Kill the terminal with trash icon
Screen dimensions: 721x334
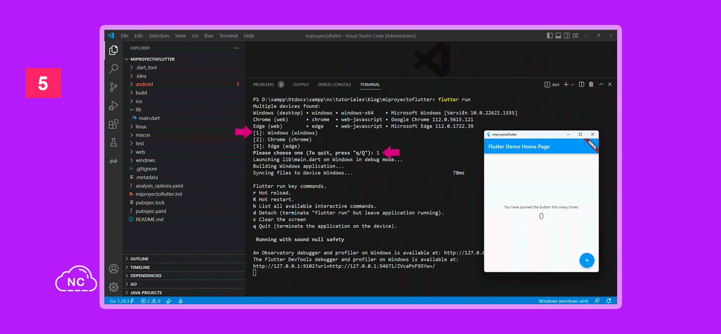[591, 84]
